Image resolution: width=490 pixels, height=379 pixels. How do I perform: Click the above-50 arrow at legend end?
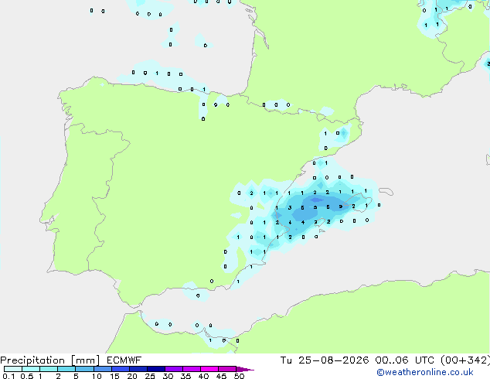pyautogui.click(x=245, y=369)
